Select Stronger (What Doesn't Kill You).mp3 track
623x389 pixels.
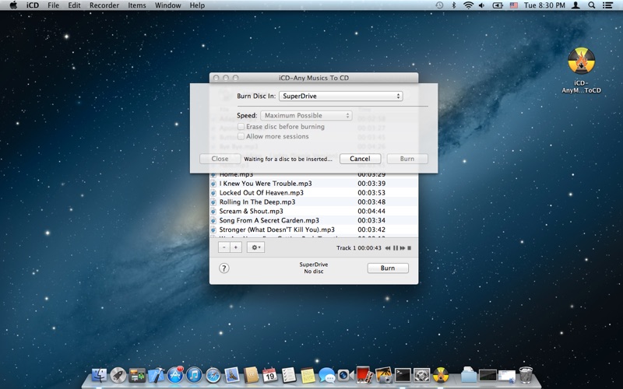(314, 230)
